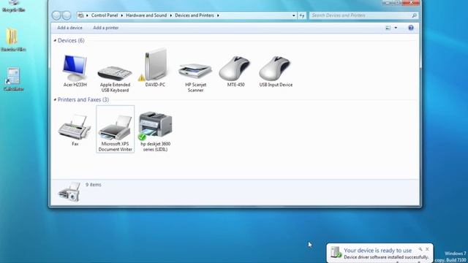Click the Hardware and Sound breadcrumb
The image size is (468, 263).
pyautogui.click(x=146, y=15)
